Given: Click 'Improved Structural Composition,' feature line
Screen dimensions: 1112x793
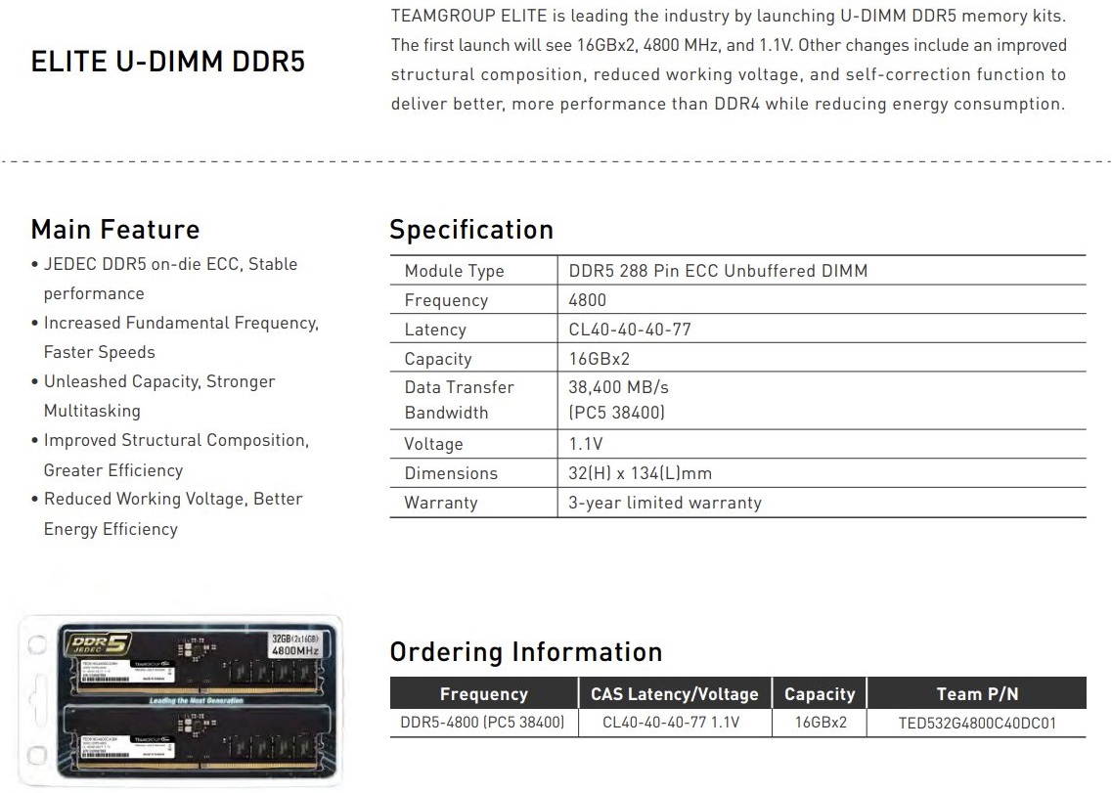Looking at the screenshot, I should (176, 440).
